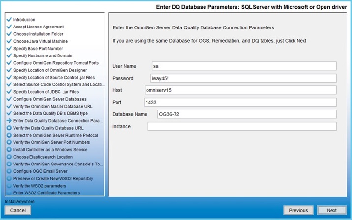This screenshot has height=220, width=352.
Task: Select 'Verify the Data Quality Database URL' text
Action: (48, 128)
